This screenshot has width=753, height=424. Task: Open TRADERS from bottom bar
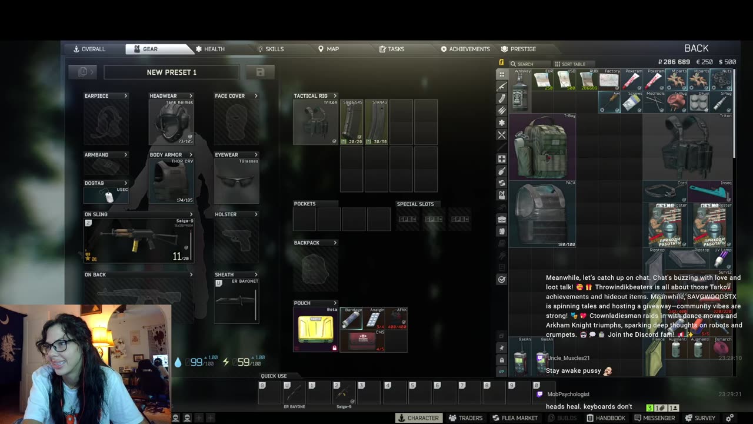pos(465,418)
